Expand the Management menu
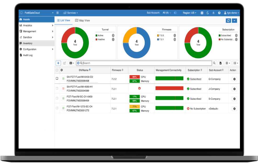 point(37,31)
